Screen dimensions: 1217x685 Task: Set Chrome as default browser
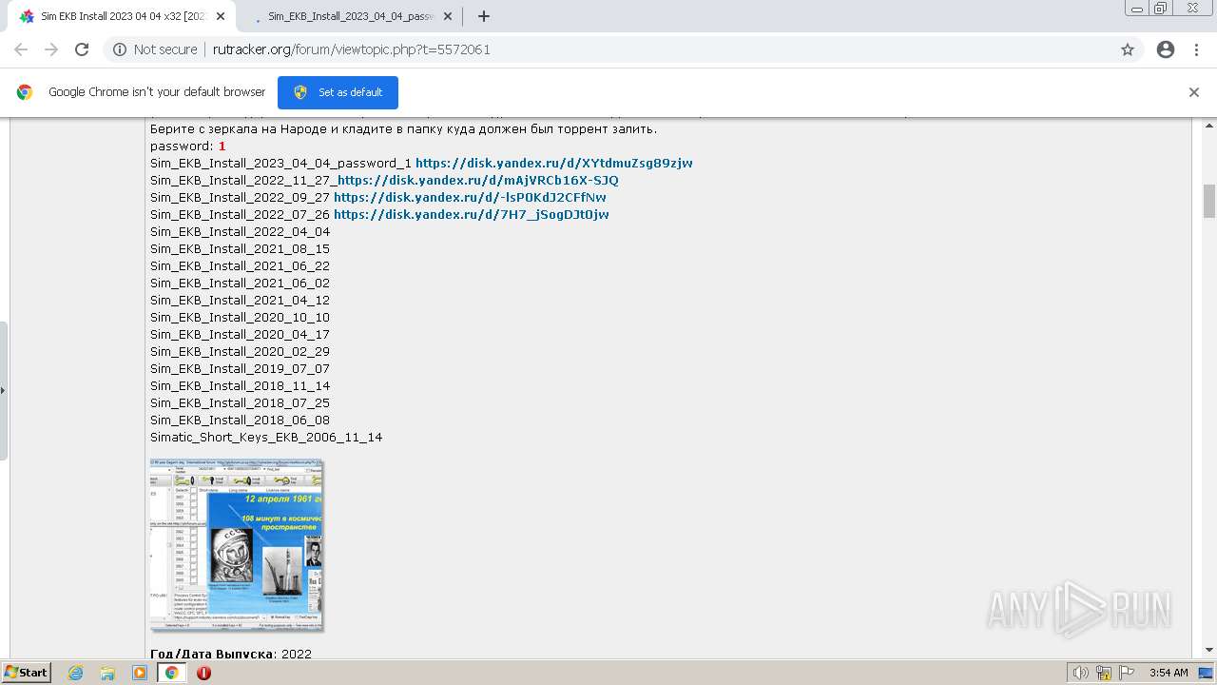(338, 92)
